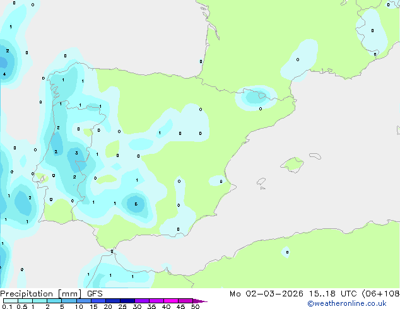Click the '3' precipitation value near Portugal border
400x309 pixels.
tap(76, 153)
